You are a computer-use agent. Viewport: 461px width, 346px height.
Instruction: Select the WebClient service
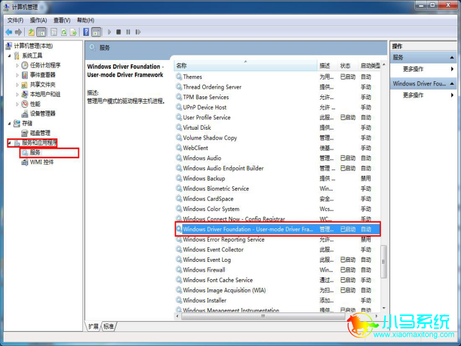click(x=277, y=148)
